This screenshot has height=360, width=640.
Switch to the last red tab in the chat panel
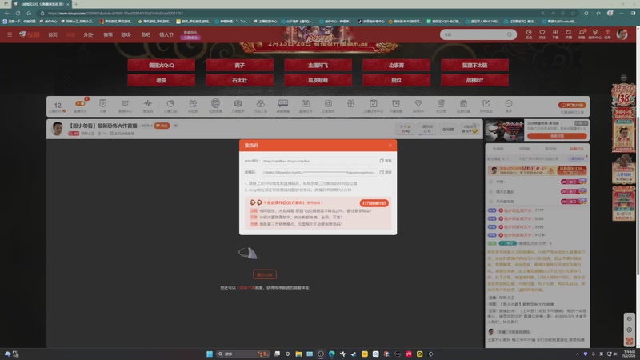click(x=577, y=149)
